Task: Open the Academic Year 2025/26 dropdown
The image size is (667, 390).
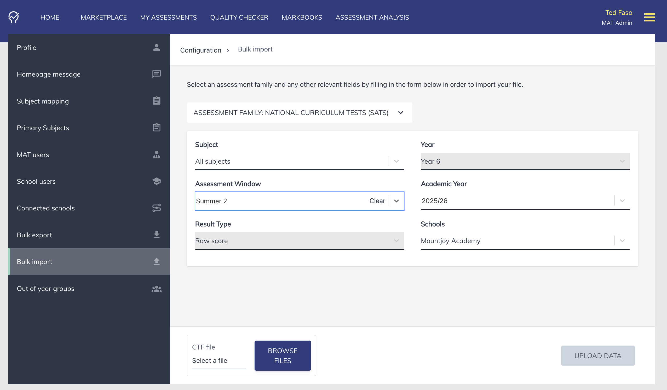Action: click(x=525, y=201)
